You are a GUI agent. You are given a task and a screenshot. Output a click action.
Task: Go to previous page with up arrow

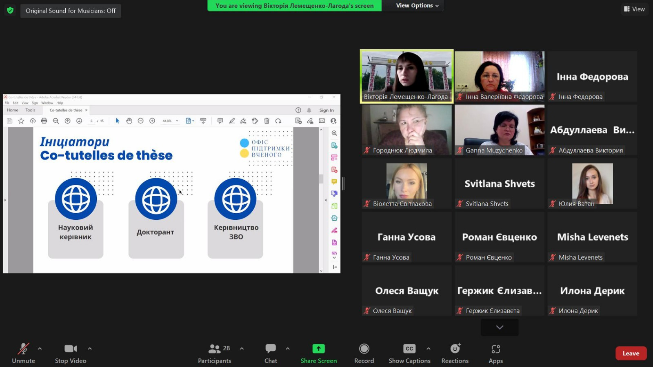(x=68, y=121)
